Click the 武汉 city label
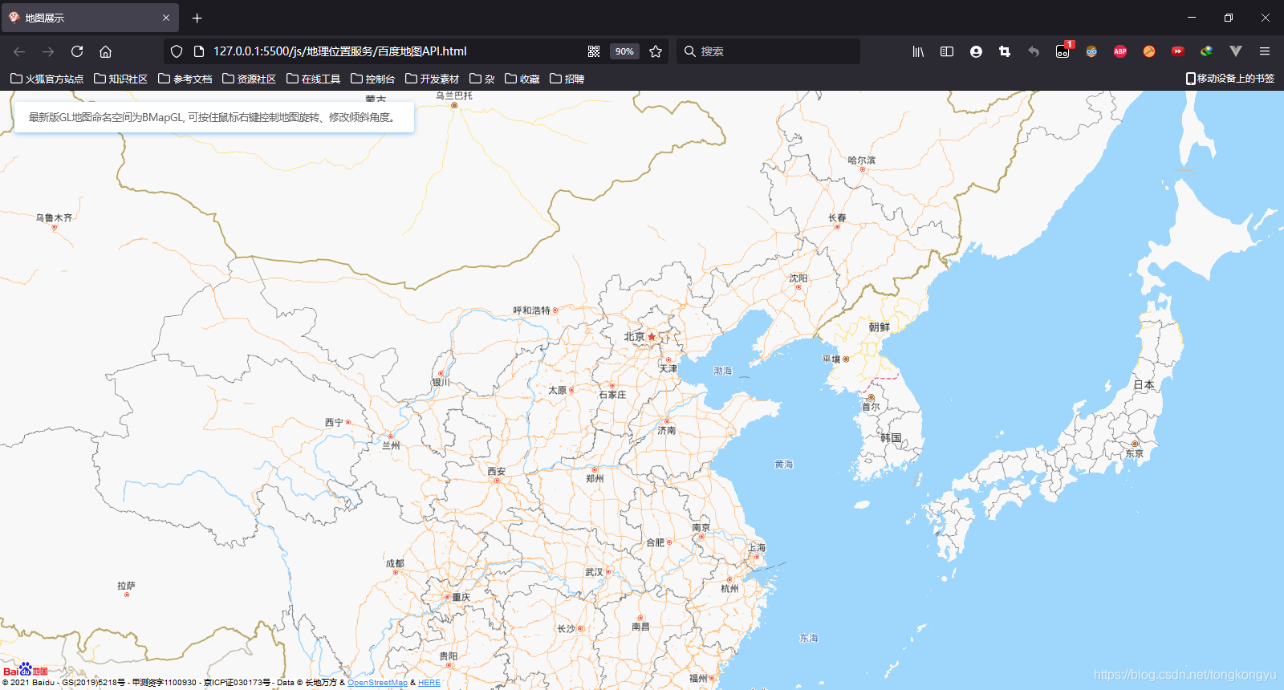1284x690 pixels. 594,572
